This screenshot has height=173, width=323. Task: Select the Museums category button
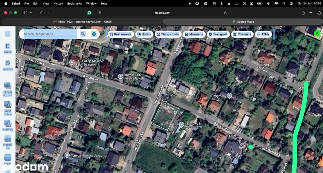click(x=194, y=34)
